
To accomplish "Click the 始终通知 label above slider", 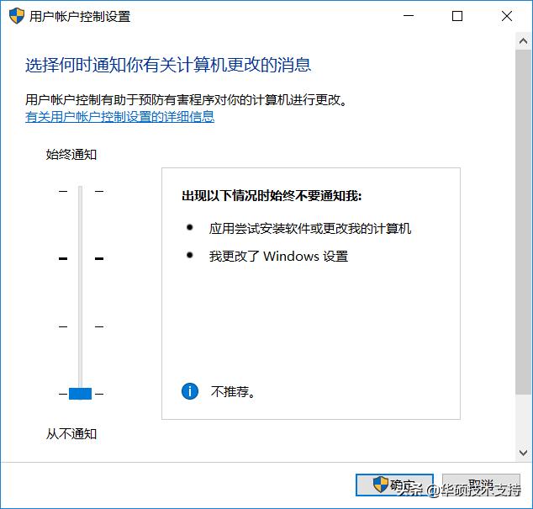I will tap(71, 155).
